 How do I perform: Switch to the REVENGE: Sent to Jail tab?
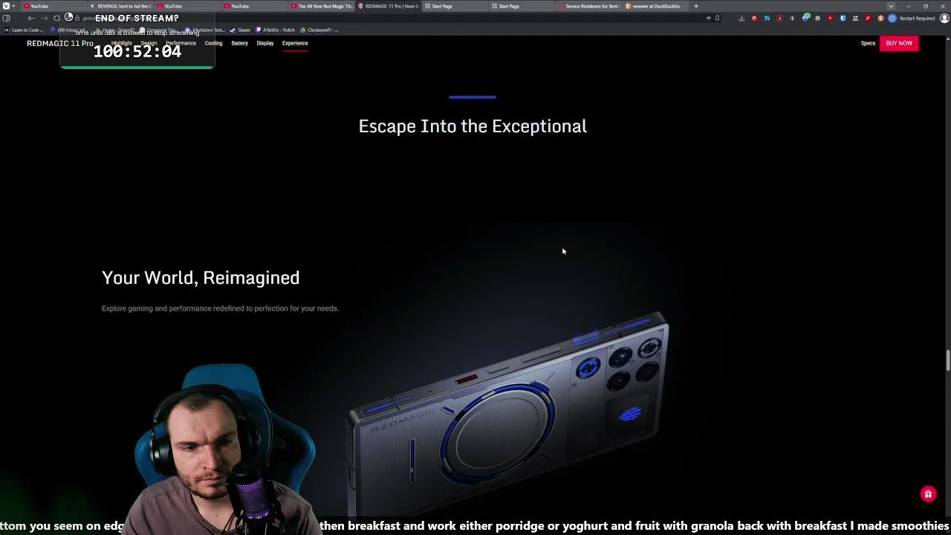tap(121, 6)
